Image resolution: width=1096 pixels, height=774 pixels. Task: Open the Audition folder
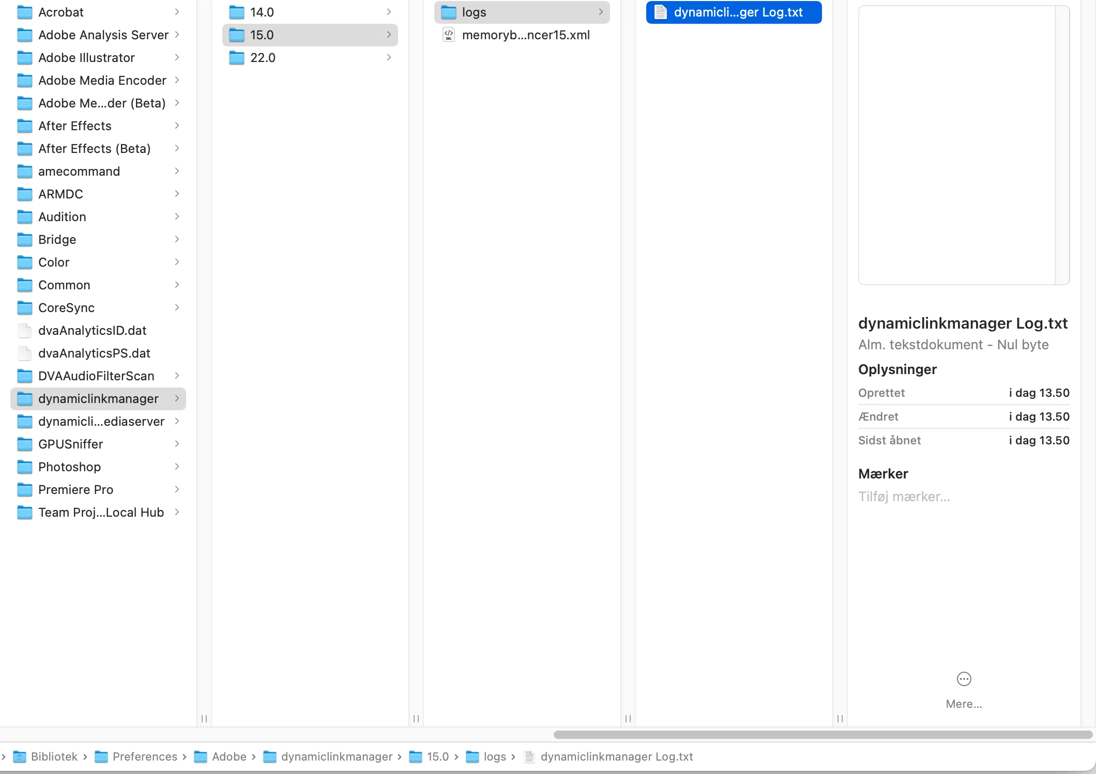pyautogui.click(x=62, y=217)
